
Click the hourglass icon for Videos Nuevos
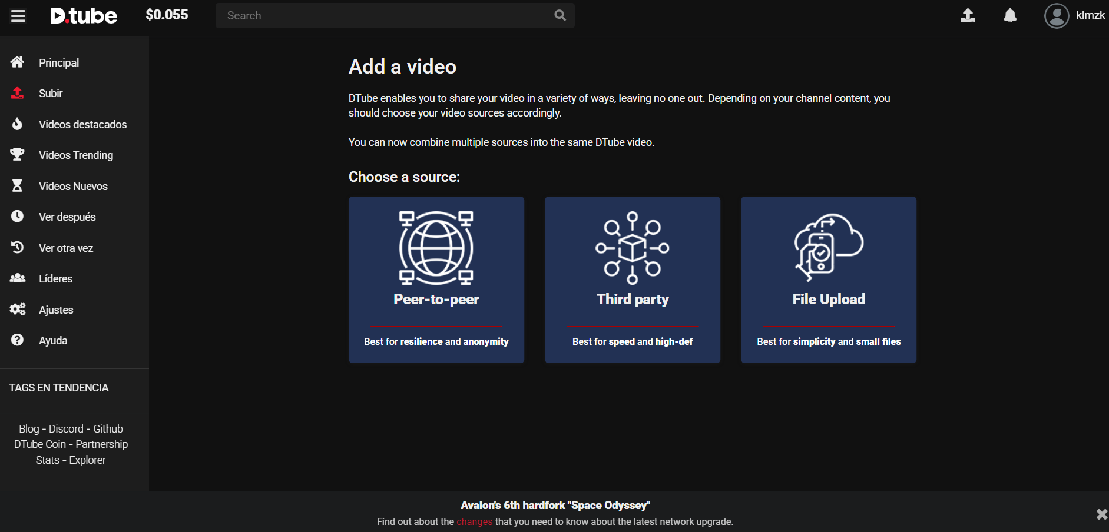18,185
